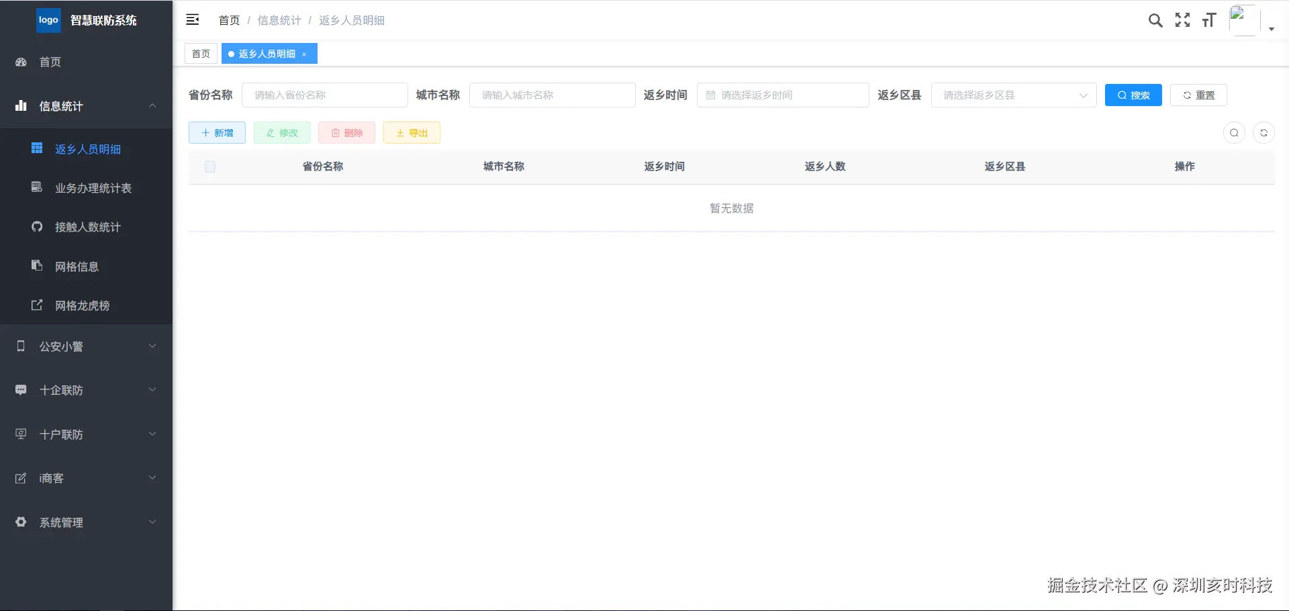Focus the 省份名称 input field
This screenshot has height=611, width=1289.
[x=325, y=95]
